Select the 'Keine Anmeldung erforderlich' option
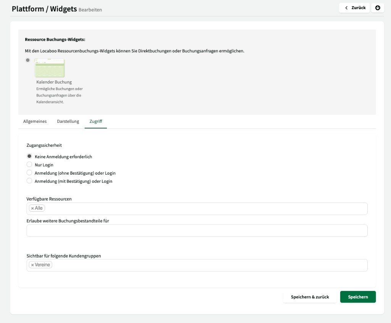 click(x=29, y=156)
